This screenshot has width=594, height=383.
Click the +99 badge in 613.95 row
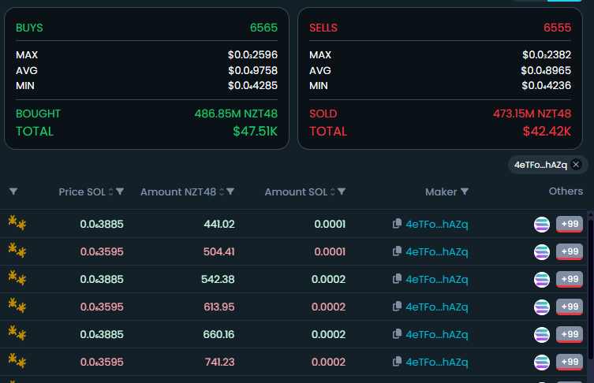[570, 307]
